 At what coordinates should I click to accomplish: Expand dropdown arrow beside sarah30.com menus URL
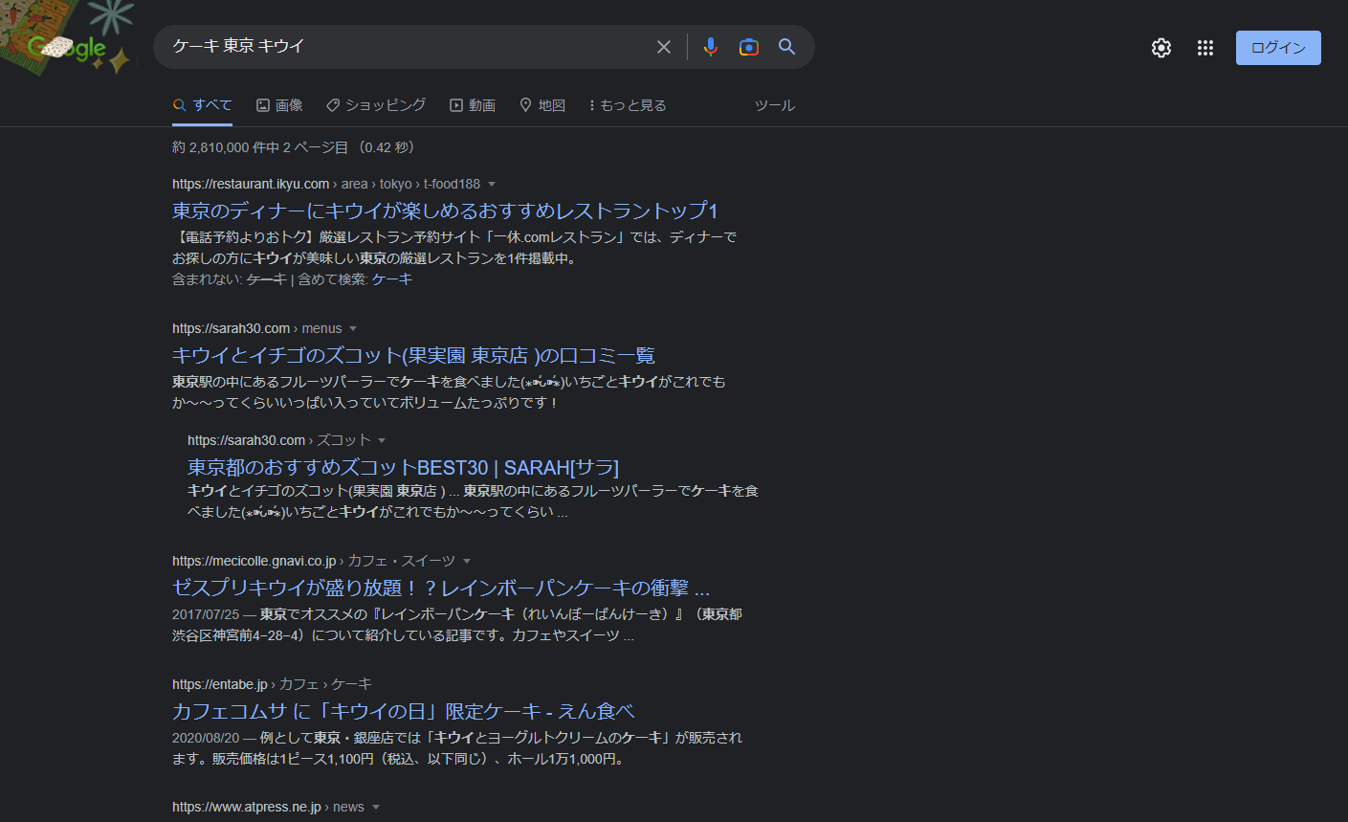(353, 328)
